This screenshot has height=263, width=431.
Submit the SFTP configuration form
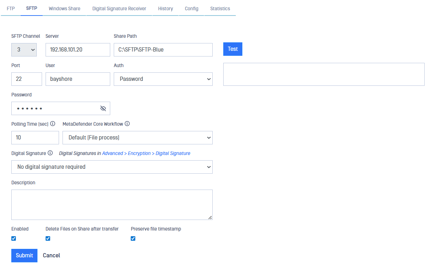coord(24,255)
